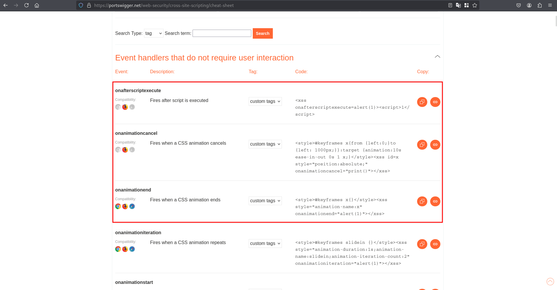Viewport: 557px width, 290px height.
Task: Open the Search Type dropdown
Action: [154, 33]
